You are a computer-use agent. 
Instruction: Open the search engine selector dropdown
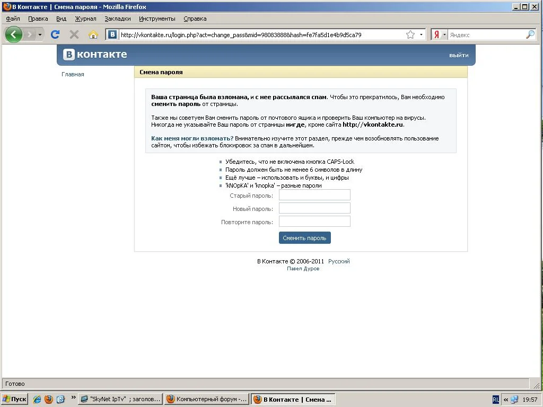point(444,34)
